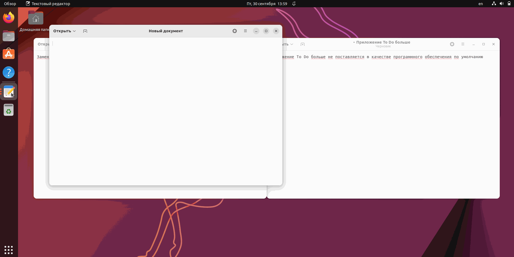Screen dimensions: 514x257
Task: Open the Текстовый редактор app menu
Action: point(48,4)
